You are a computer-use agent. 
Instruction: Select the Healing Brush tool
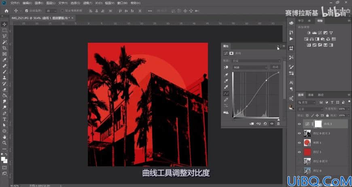coord(4,66)
